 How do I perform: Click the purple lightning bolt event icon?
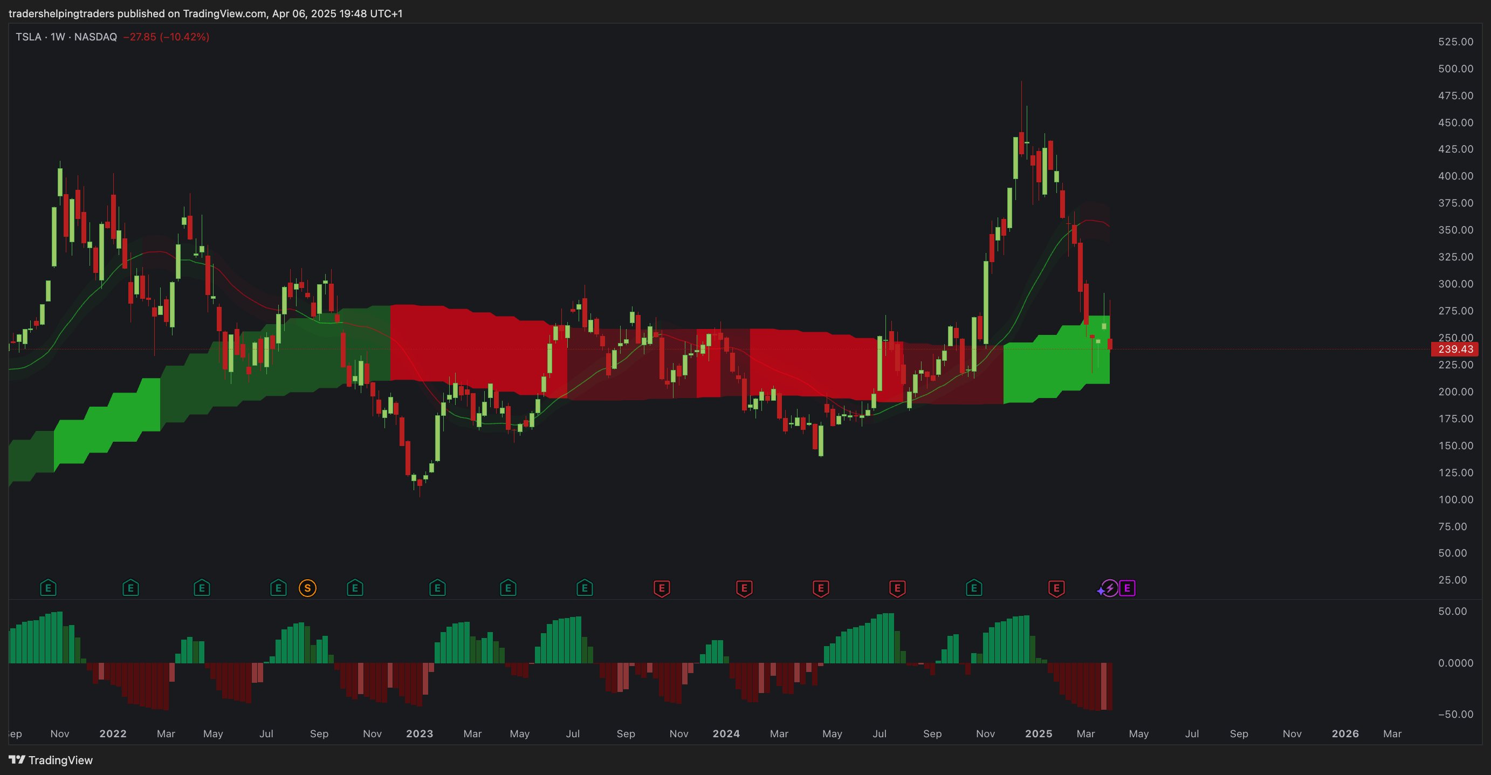tap(1109, 588)
